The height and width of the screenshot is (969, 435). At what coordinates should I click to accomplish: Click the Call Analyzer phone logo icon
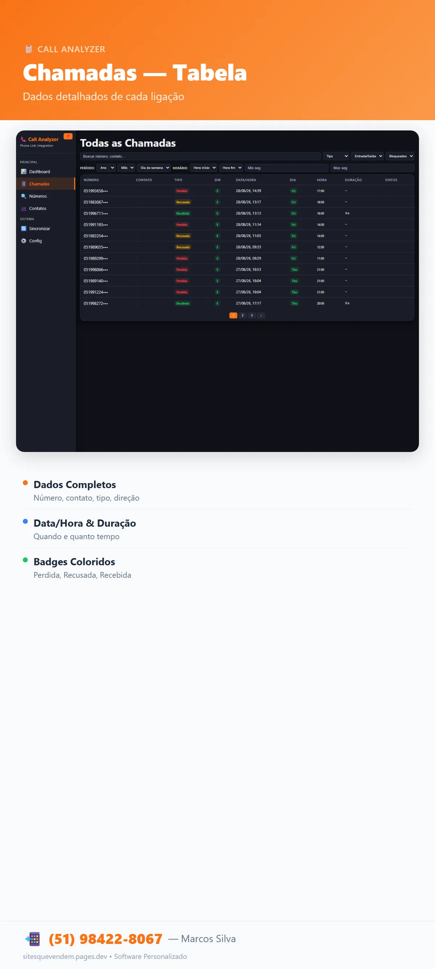click(23, 139)
